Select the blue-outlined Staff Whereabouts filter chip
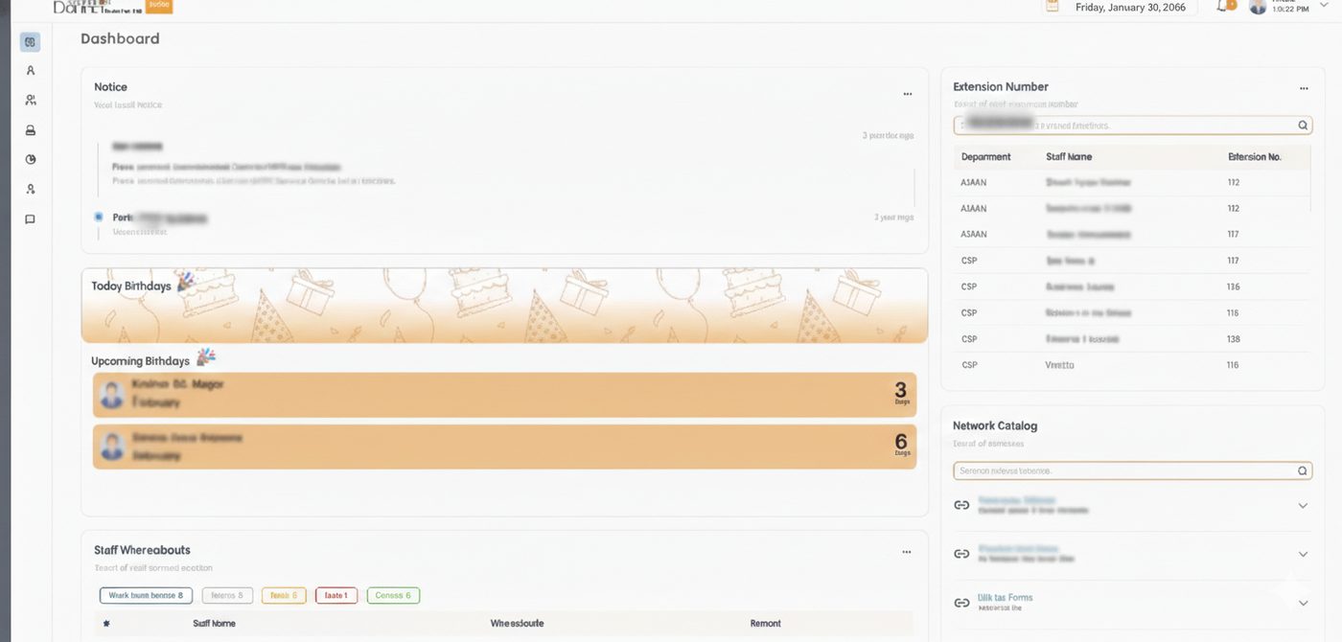The height and width of the screenshot is (642, 1342). click(x=146, y=595)
